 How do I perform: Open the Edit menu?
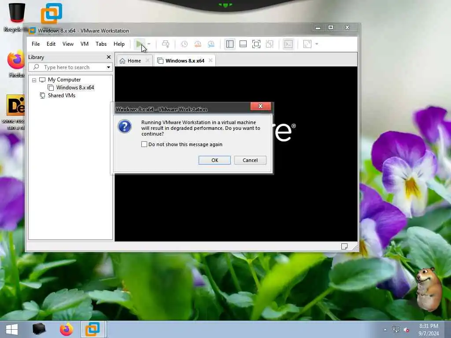(x=51, y=44)
